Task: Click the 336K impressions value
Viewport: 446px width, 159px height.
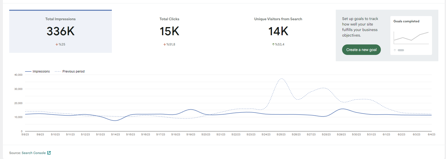Action: click(61, 31)
